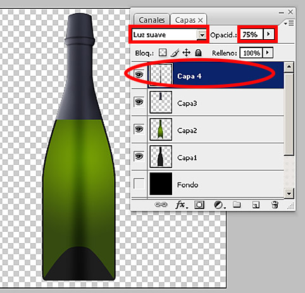Hide the Capa 4 layer
The image size is (305, 293).
(139, 75)
